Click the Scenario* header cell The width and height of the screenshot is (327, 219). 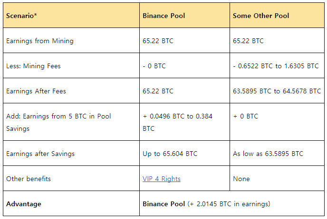tap(71, 15)
